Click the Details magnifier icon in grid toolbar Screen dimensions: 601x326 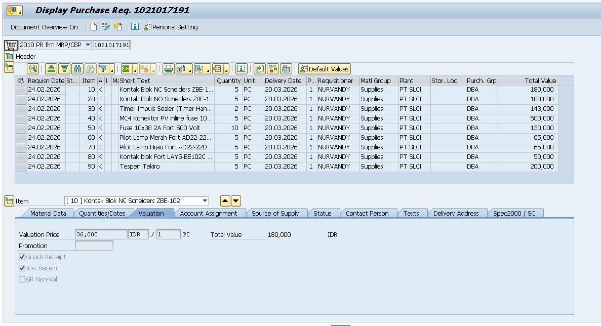tap(33, 69)
